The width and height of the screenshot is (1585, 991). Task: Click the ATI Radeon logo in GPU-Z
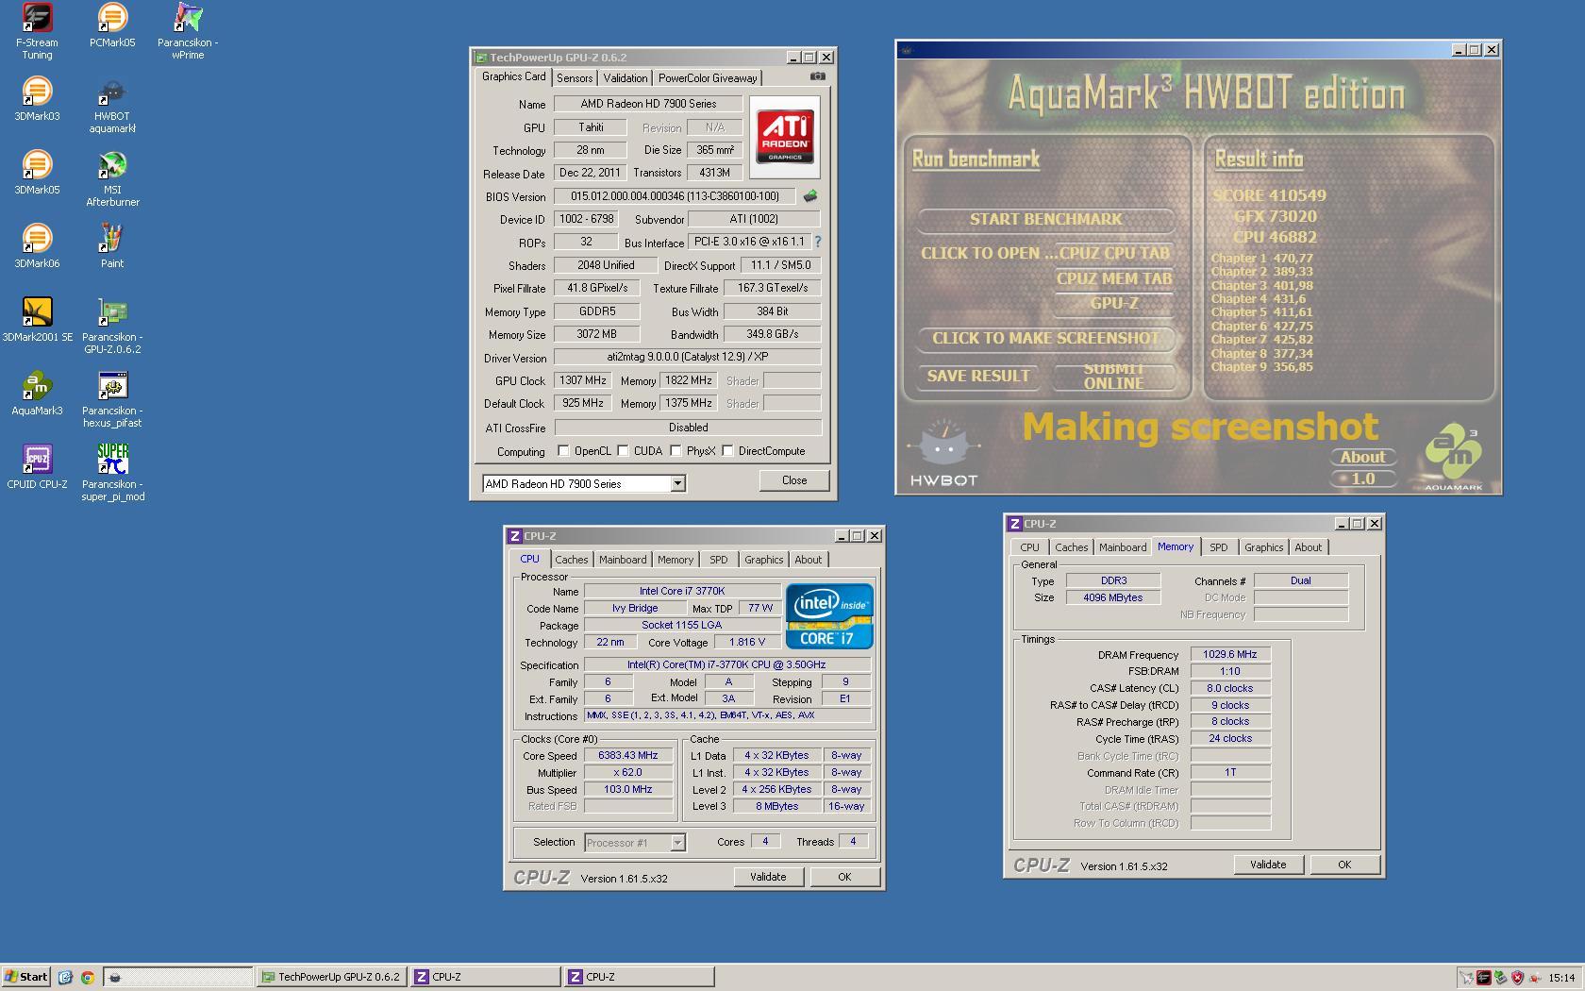pyautogui.click(x=785, y=137)
